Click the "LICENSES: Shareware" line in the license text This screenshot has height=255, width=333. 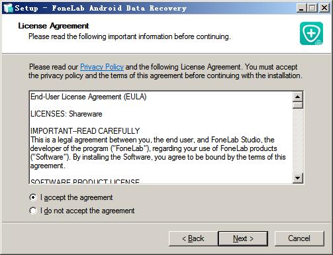[x=66, y=114]
